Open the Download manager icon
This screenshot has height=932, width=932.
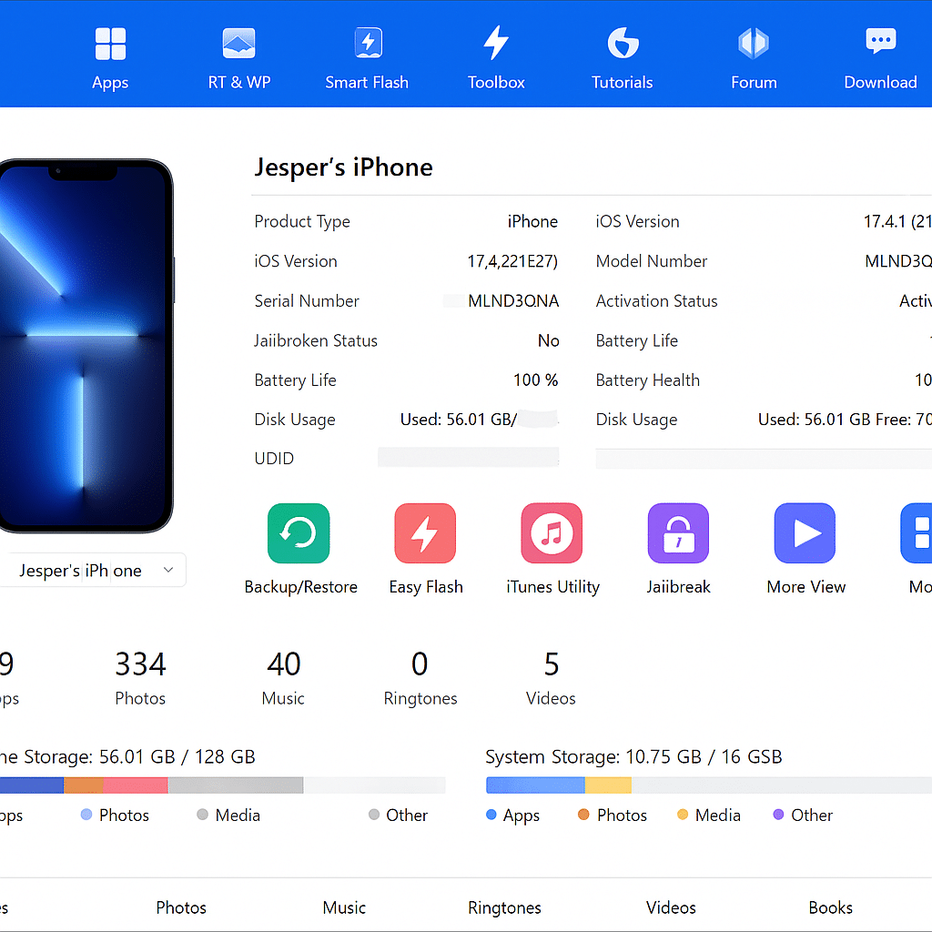pos(880,55)
